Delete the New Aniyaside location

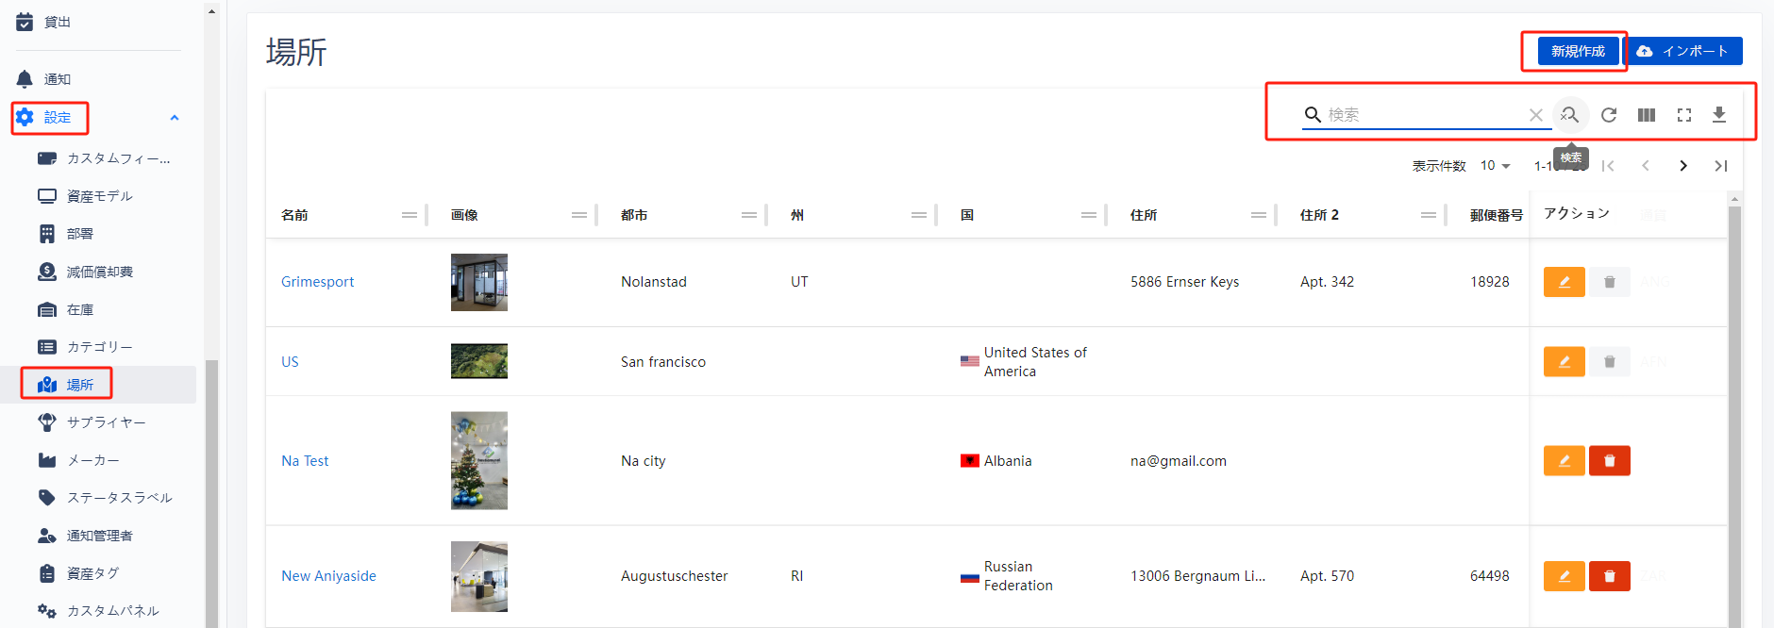pos(1609,576)
